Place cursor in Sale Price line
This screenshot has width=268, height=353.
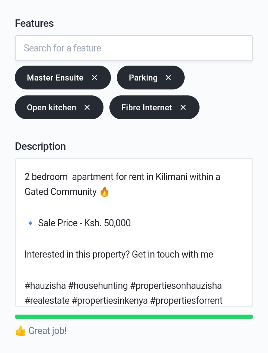click(x=84, y=223)
